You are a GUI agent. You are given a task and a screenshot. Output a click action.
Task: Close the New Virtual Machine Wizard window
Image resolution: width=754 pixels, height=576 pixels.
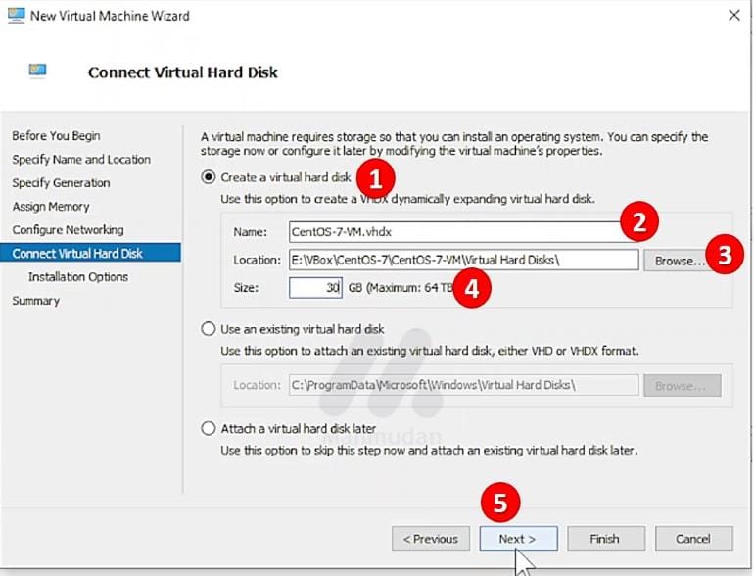(732, 16)
